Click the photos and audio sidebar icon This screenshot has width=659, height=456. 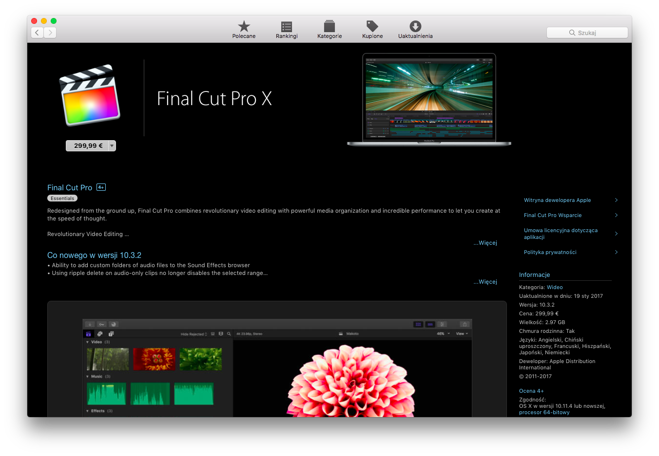(x=100, y=334)
